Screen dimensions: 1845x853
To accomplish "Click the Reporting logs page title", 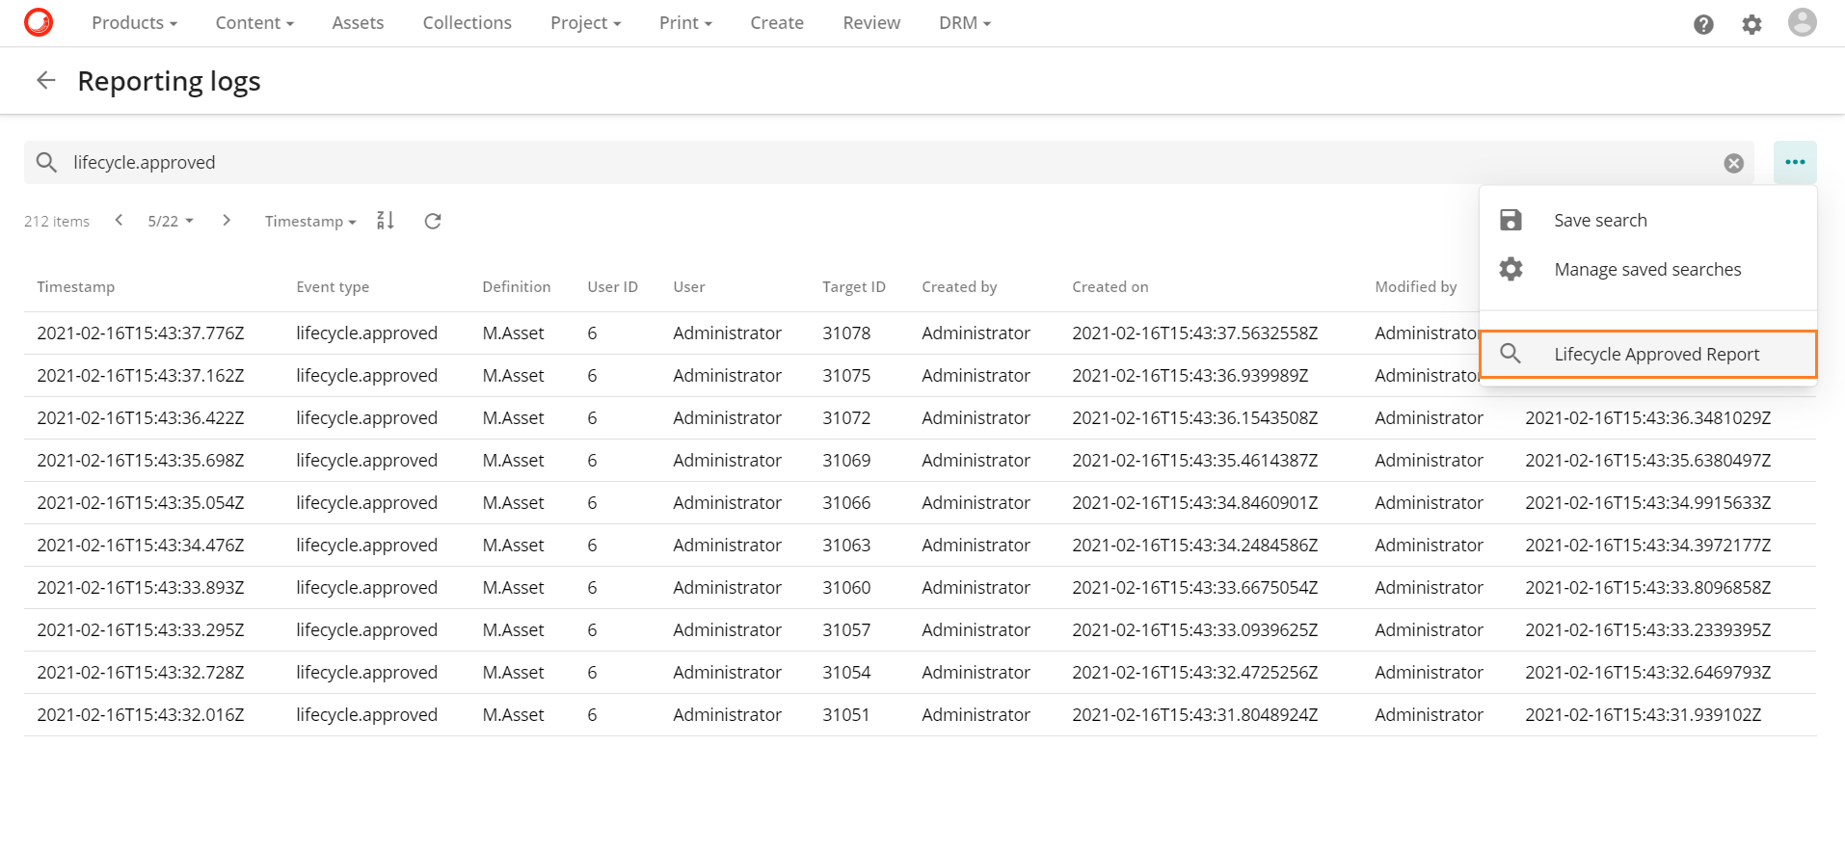I will pyautogui.click(x=169, y=81).
